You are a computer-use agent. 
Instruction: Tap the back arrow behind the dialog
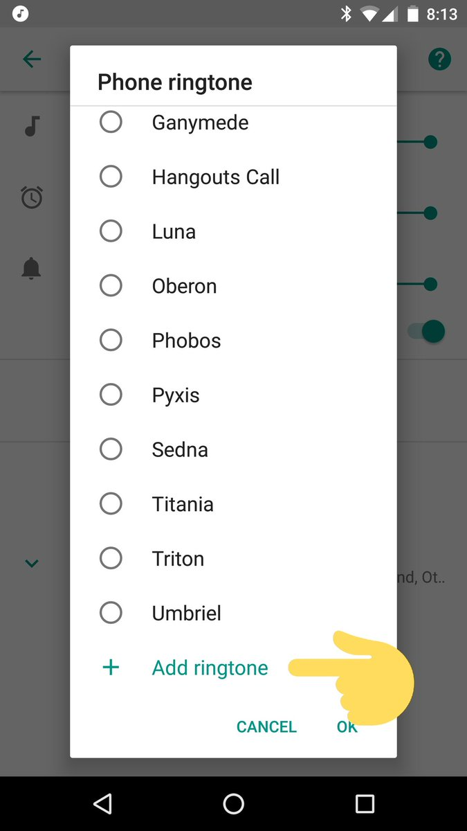point(32,60)
